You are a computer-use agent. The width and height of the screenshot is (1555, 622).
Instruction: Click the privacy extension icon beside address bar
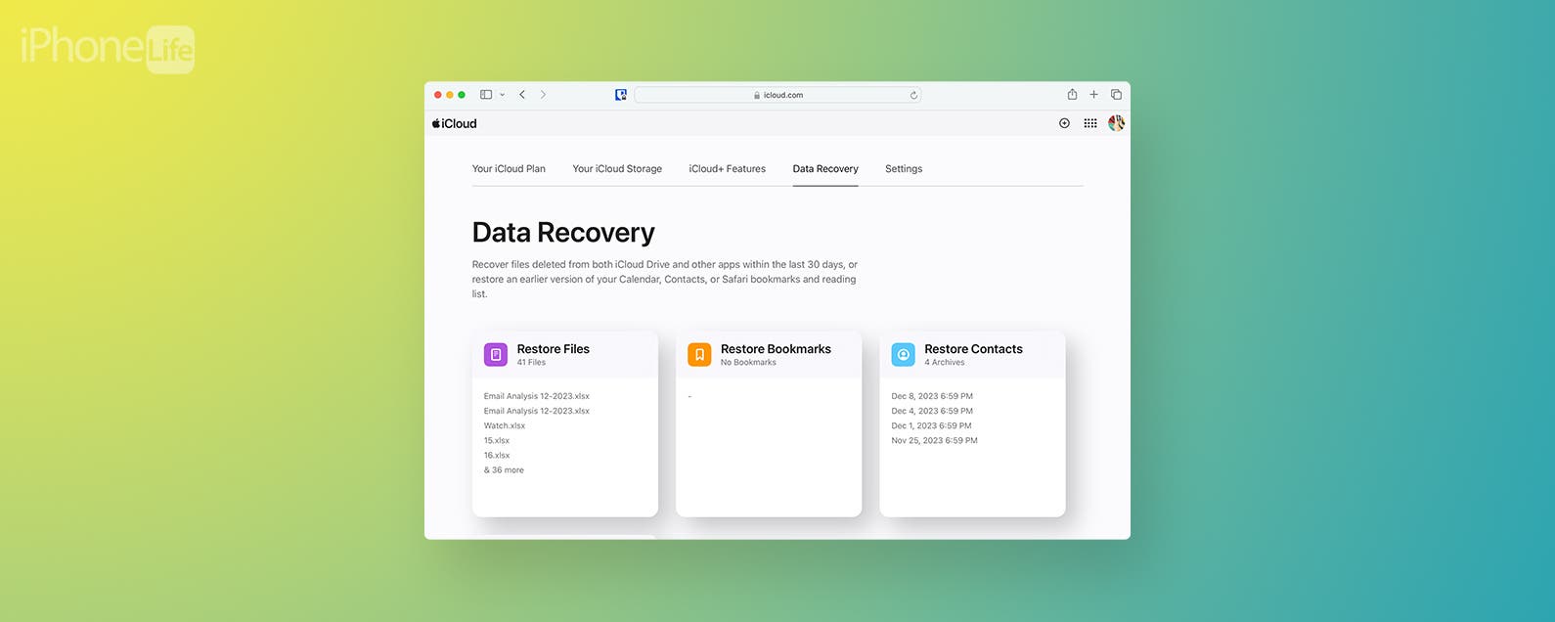pos(620,95)
